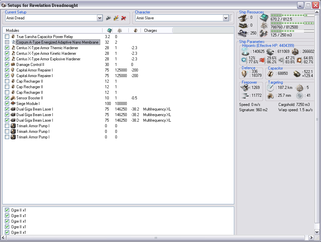Expand the Character dropdown list
The width and height of the screenshot is (321, 242).
[x=226, y=18]
